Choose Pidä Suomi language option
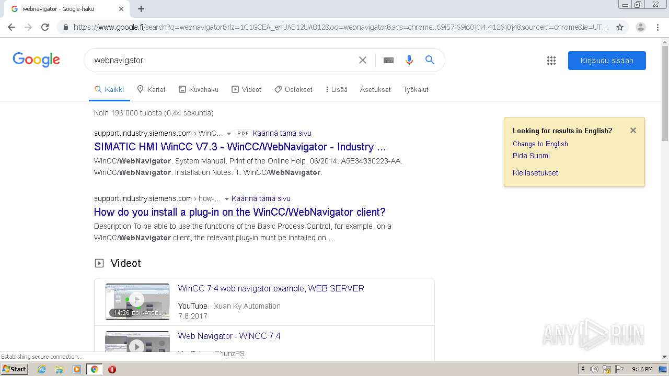 pos(531,156)
